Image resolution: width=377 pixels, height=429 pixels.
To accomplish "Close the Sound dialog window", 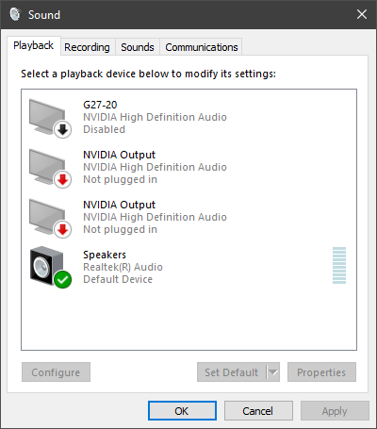I will tap(362, 14).
